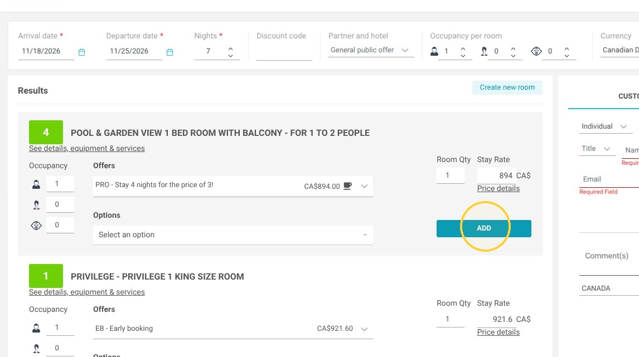The image size is (639, 357).
Task: Click the Nights input field
Action: pos(210,51)
